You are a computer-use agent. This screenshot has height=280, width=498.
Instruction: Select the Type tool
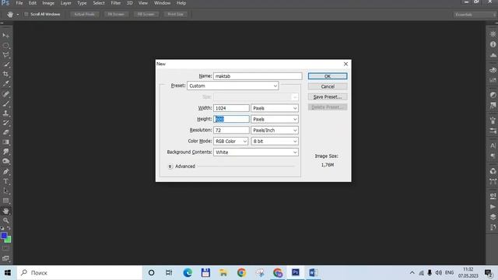5,181
